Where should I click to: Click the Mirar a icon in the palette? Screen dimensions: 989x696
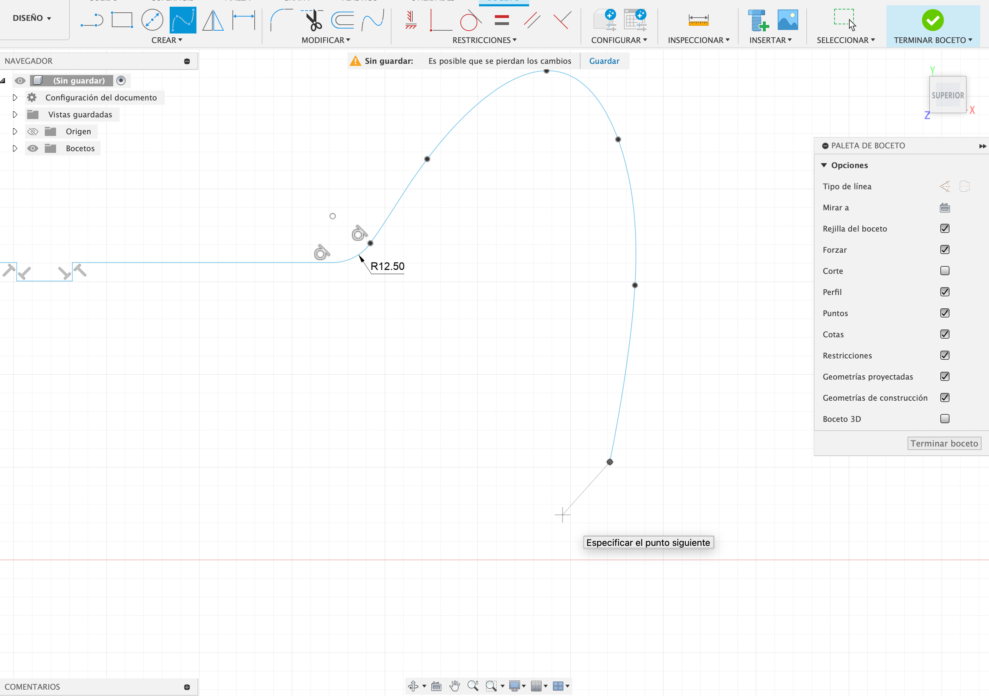click(x=945, y=208)
